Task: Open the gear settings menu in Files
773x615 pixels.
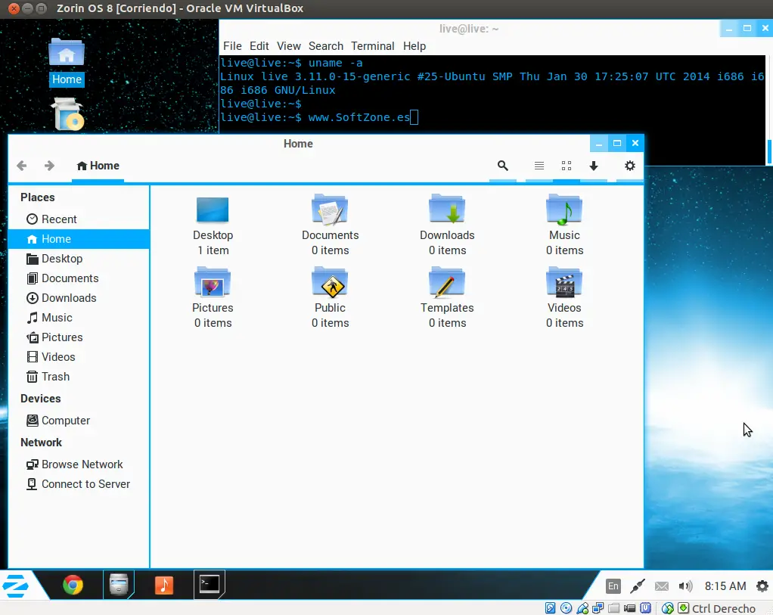Action: pos(629,166)
